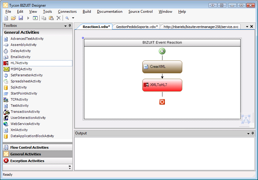The width and height of the screenshot is (258, 180).
Task: Click the Zoom magnifier toolbar icon
Action: (67, 18)
